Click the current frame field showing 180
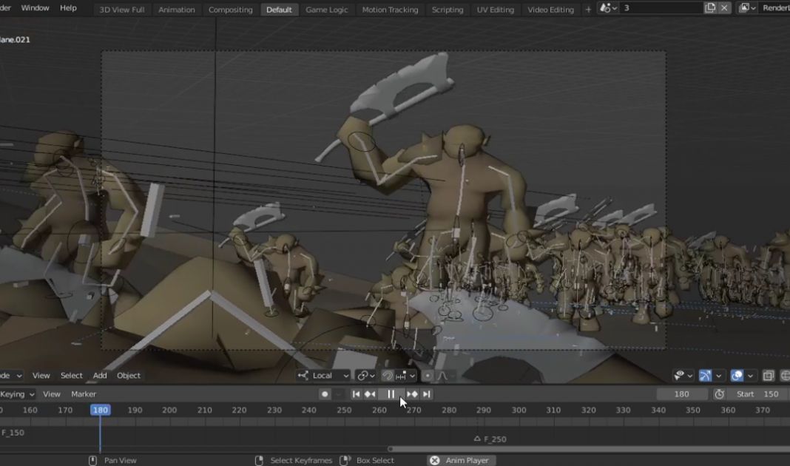The image size is (790, 466). [x=682, y=394]
